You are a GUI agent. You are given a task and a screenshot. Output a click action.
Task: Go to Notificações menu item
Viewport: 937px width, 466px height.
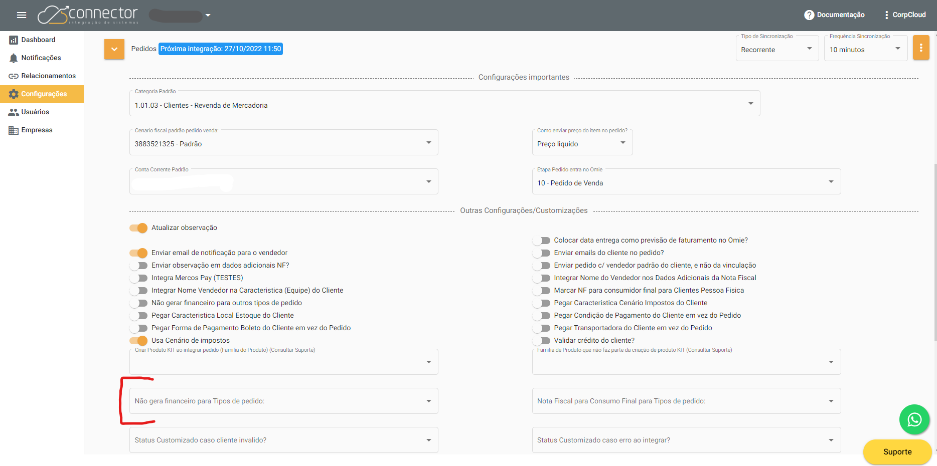tap(41, 58)
